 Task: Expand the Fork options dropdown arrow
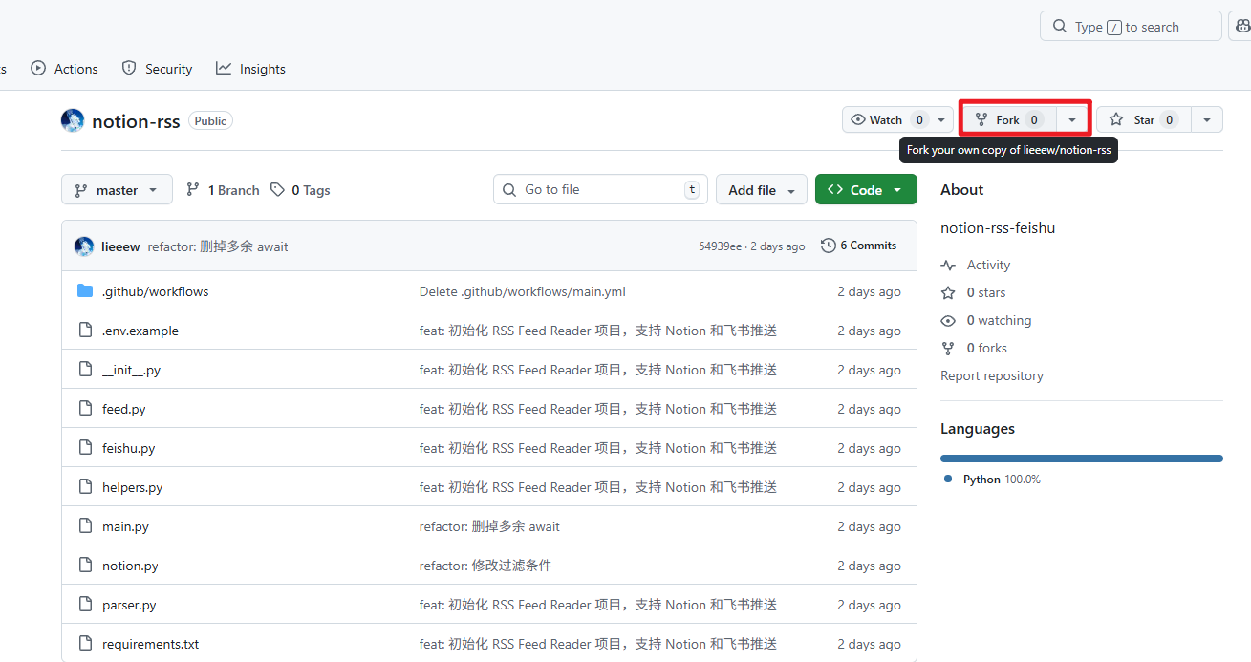pos(1072,119)
